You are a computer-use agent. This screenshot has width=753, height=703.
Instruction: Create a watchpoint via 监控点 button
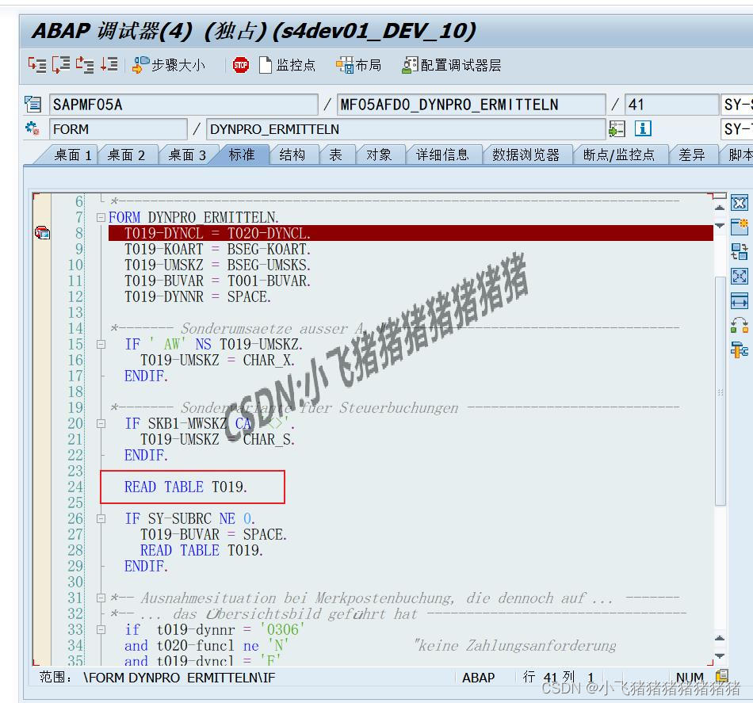(x=287, y=65)
